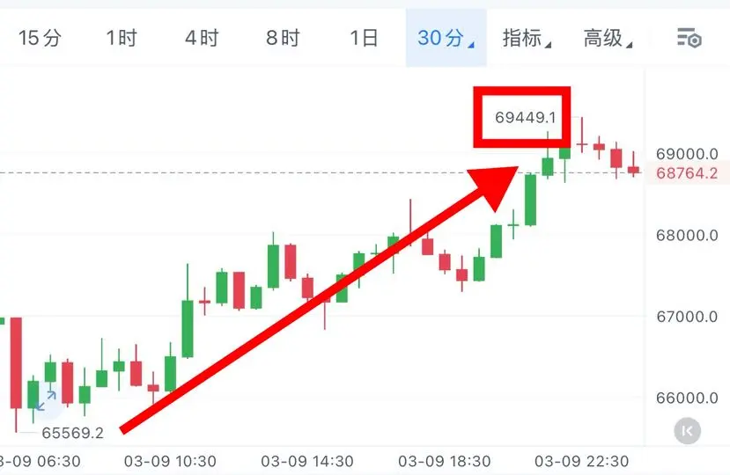Click the 67000.0 price axis label

click(687, 317)
